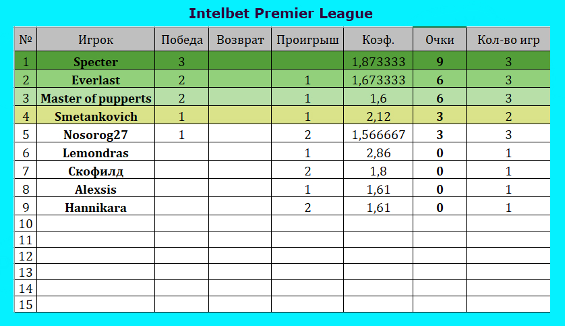The width and height of the screenshot is (565, 326).
Task: Click the Everlast player name cell
Action: pyautogui.click(x=96, y=79)
